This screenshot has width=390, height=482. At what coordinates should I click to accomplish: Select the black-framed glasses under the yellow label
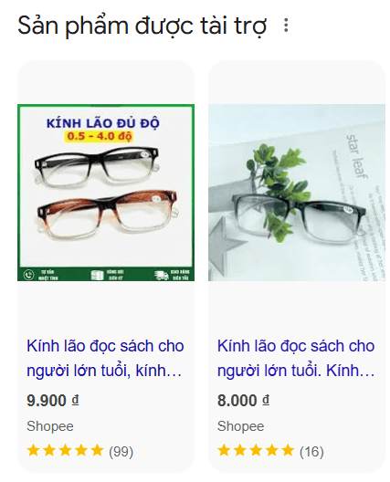pyautogui.click(x=97, y=168)
